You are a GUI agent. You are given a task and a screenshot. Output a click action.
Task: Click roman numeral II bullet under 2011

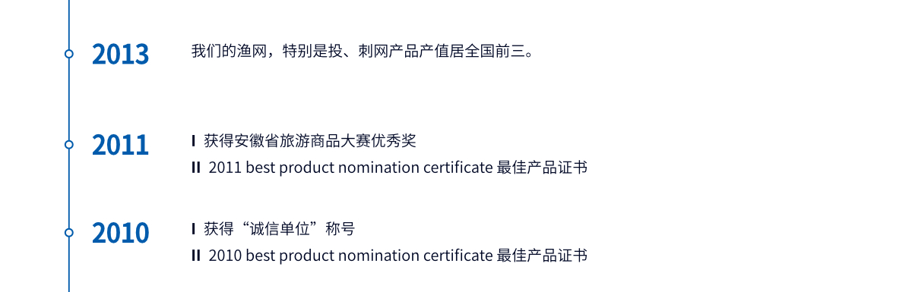pos(196,168)
